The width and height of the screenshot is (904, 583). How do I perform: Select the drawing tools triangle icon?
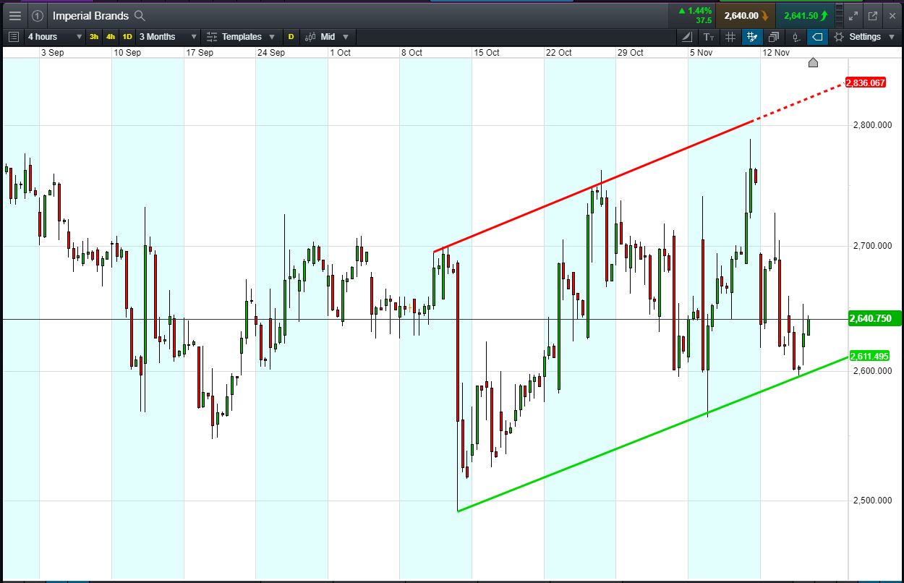point(687,36)
